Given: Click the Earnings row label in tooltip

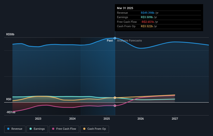Looking at the screenshot, I should [122, 17].
